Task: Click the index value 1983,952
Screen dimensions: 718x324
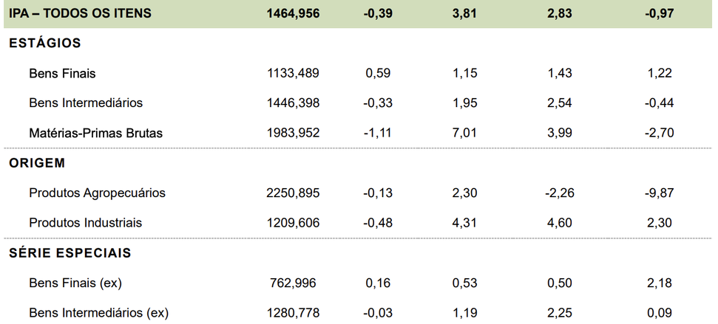Action: coord(293,134)
